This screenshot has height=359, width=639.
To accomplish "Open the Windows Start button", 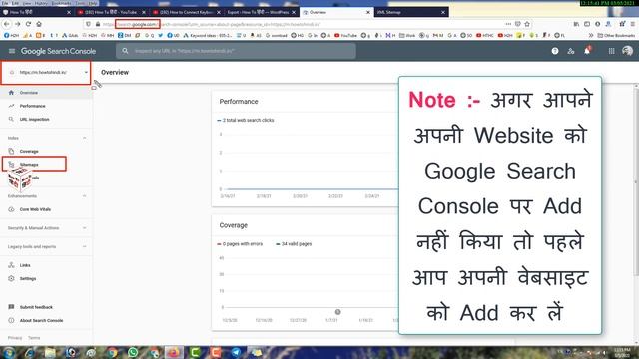I will (x=9, y=352).
